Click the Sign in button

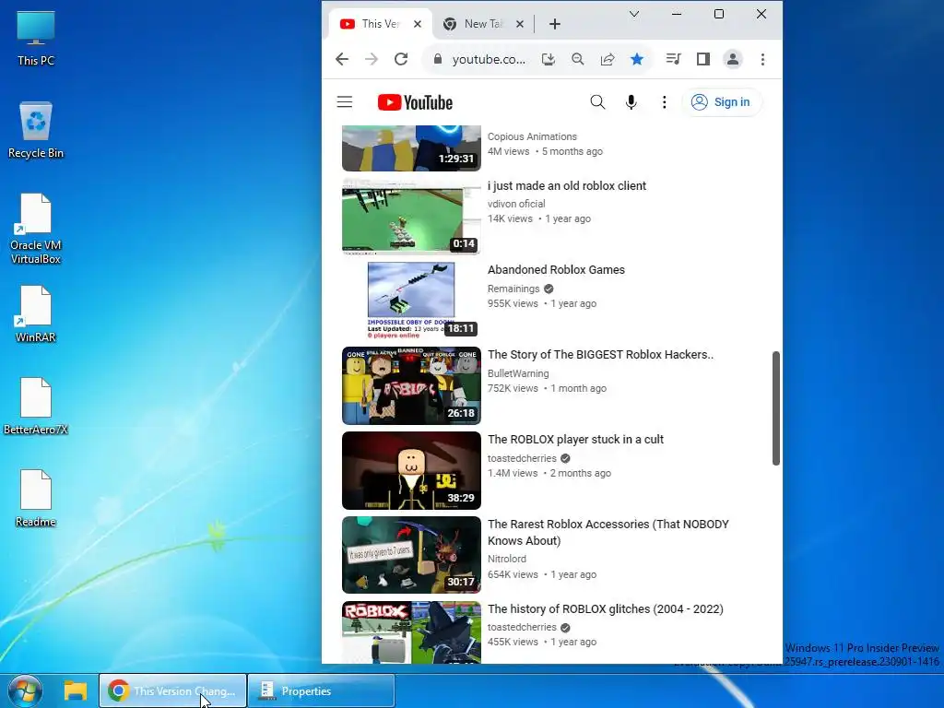(721, 102)
